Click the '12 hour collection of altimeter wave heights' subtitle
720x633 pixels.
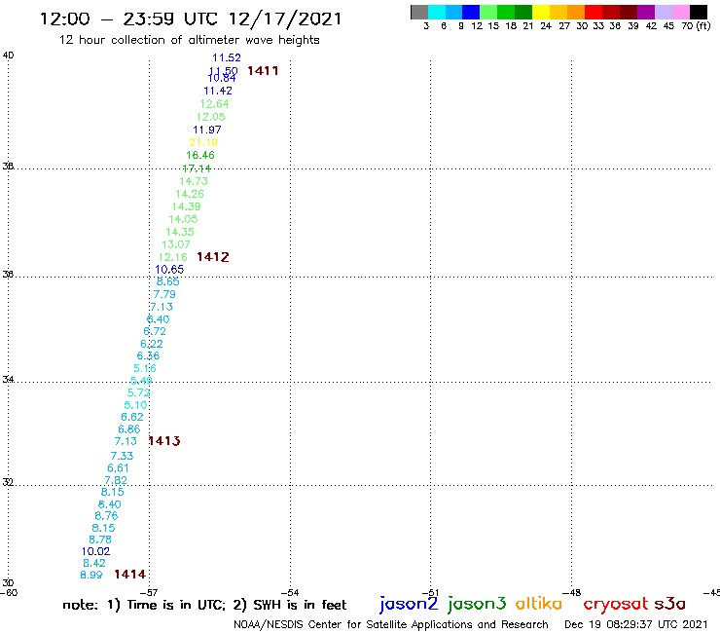click(190, 40)
